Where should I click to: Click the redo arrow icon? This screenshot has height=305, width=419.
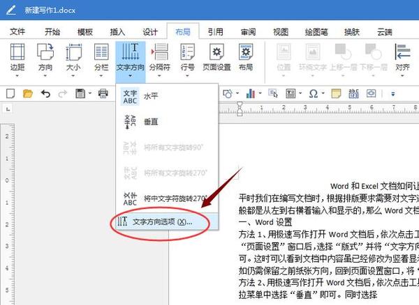63,94
